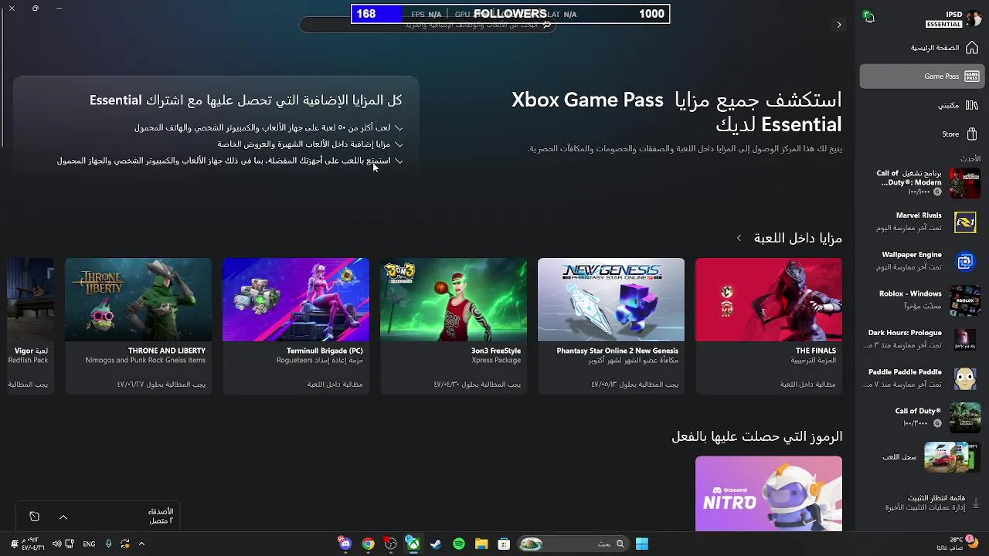Open Wallpaper Engine in recent list
The height and width of the screenshot is (556, 989).
tap(923, 261)
